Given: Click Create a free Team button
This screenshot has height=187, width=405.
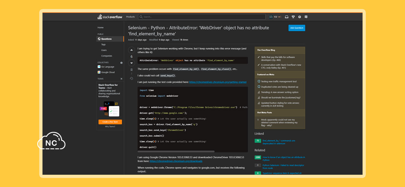Looking at the screenshot, I should coord(110,122).
